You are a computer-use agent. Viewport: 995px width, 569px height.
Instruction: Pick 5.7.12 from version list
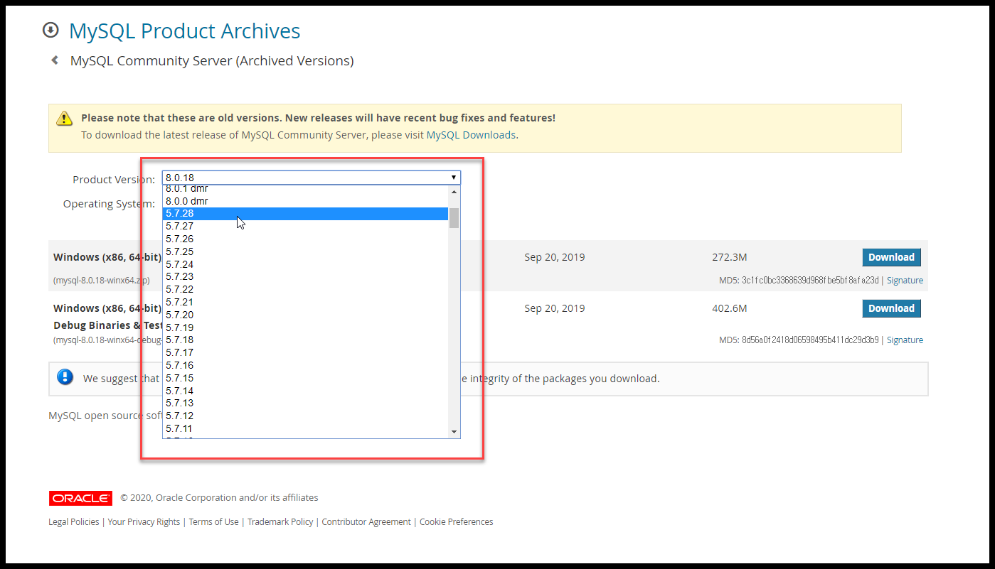(x=305, y=416)
